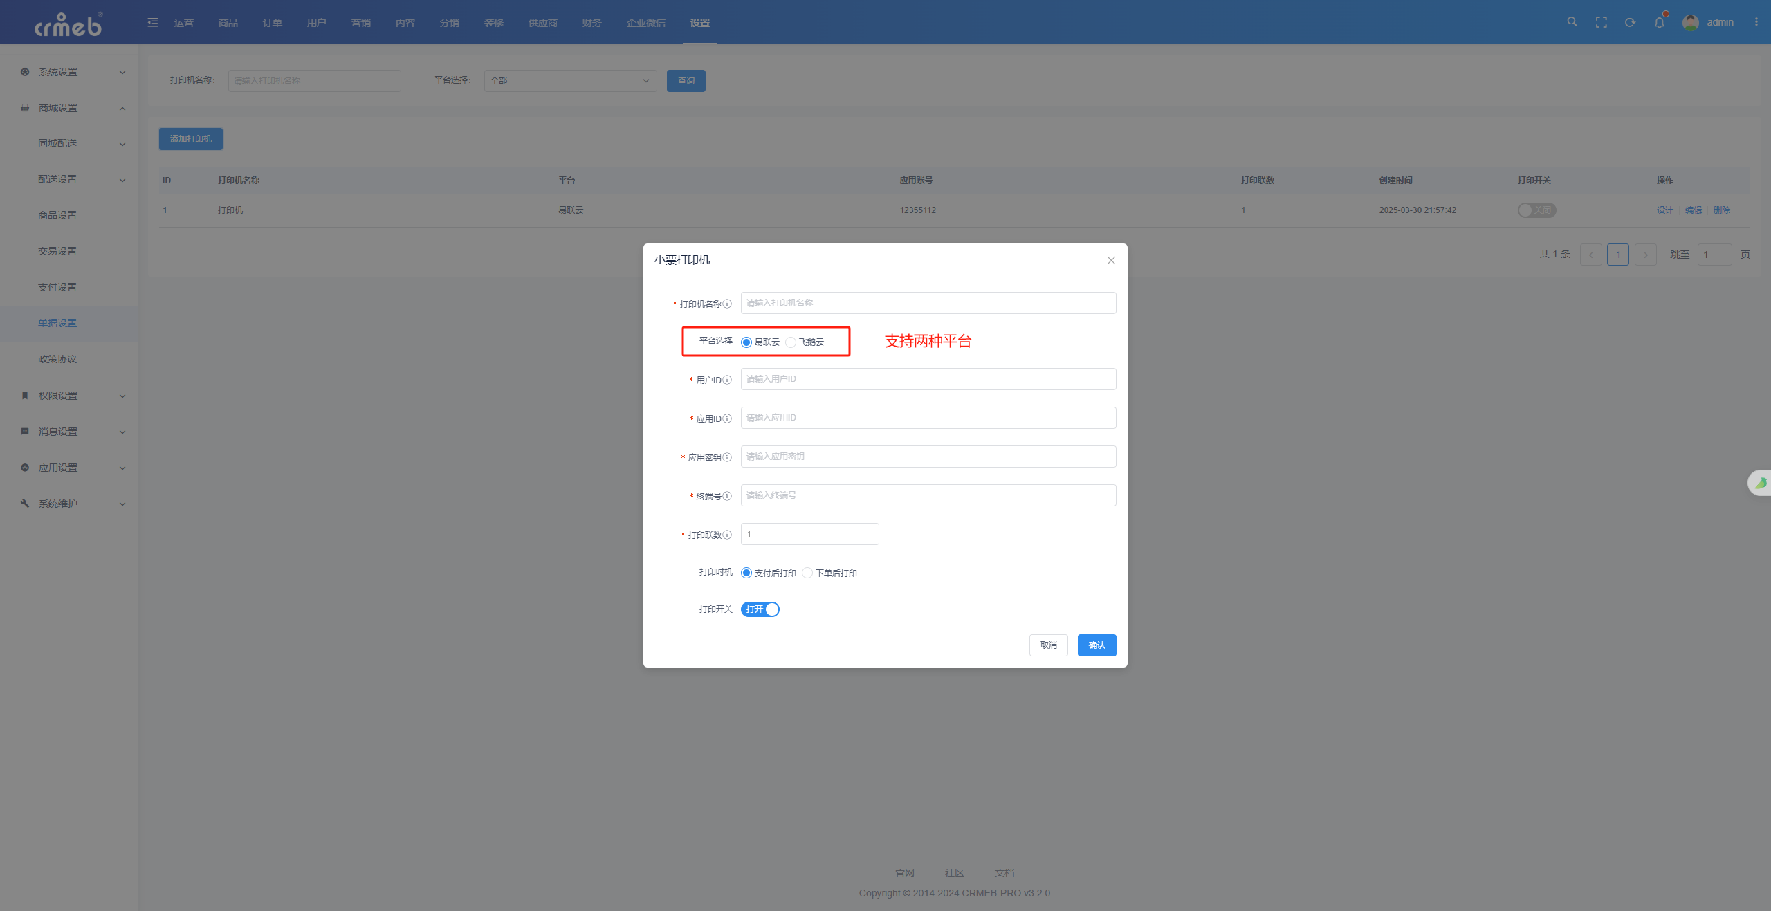Image resolution: width=1771 pixels, height=911 pixels.
Task: Select the 飞鹅云 platform radio button
Action: pos(791,342)
